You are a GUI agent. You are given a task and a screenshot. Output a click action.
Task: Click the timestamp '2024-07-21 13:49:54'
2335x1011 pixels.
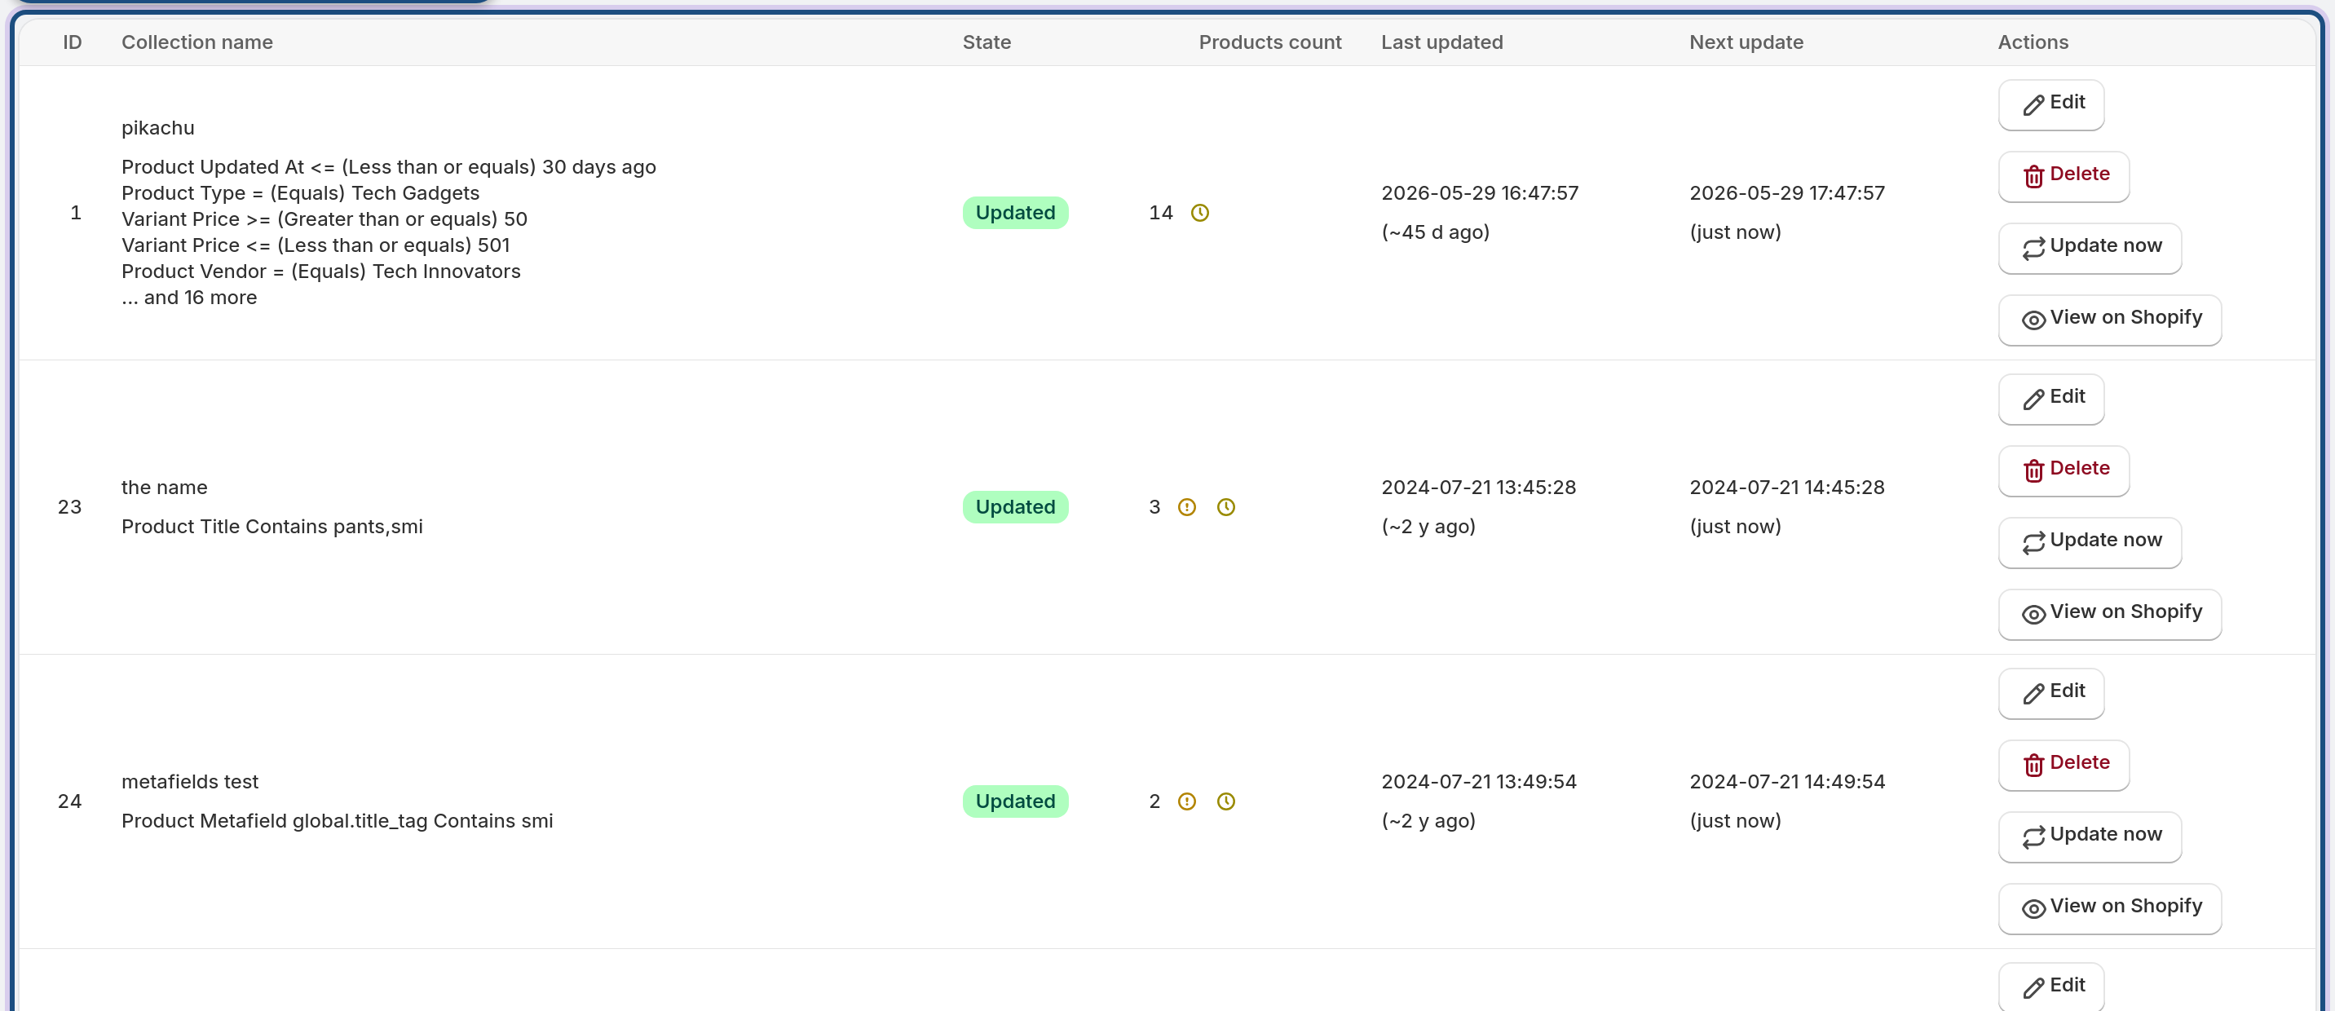pyautogui.click(x=1478, y=782)
